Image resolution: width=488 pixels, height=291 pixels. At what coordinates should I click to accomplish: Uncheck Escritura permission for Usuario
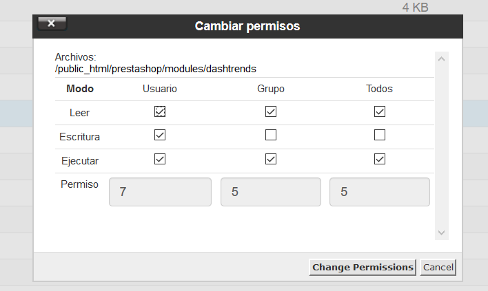coord(160,135)
